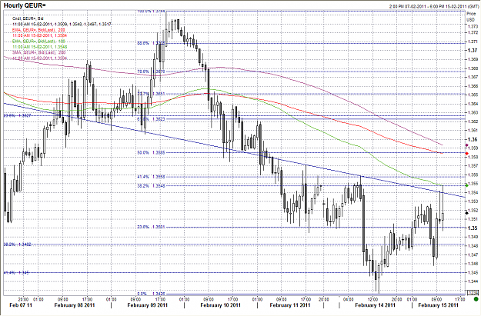Click the '12:00' time axis label
This screenshot has width=481, height=316.
coord(372,299)
